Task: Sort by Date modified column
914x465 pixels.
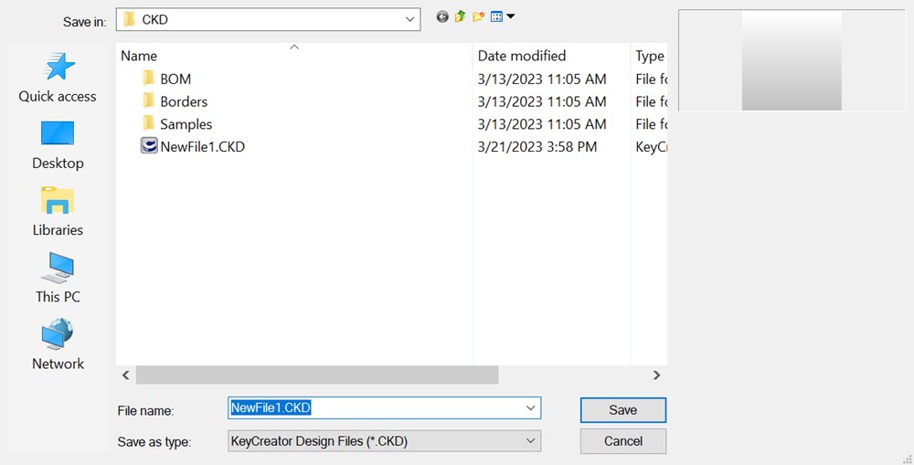Action: coord(522,56)
